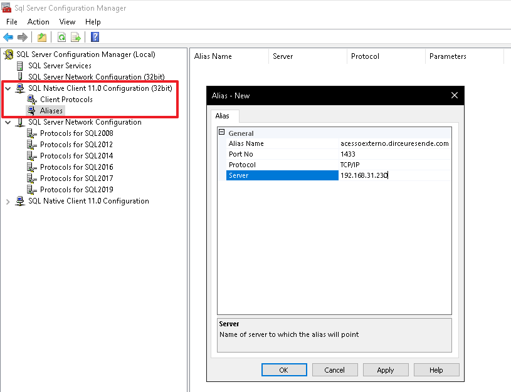511x392 pixels.
Task: Click the Alias Name value field
Action: pyautogui.click(x=394, y=143)
